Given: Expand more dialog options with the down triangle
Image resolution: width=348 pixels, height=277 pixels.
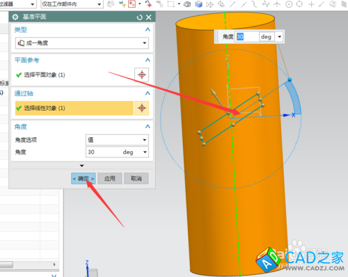Looking at the screenshot, I should click(81, 166).
